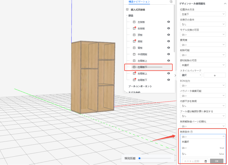
Task: Click the part icon of 背板
Action: tap(134, 48)
